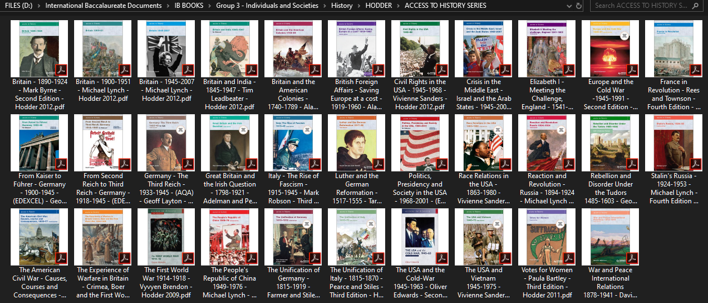This screenshot has height=303, width=708.
Task: Click file name Elizabeth I - Meeting the Challenge
Action: 547,94
